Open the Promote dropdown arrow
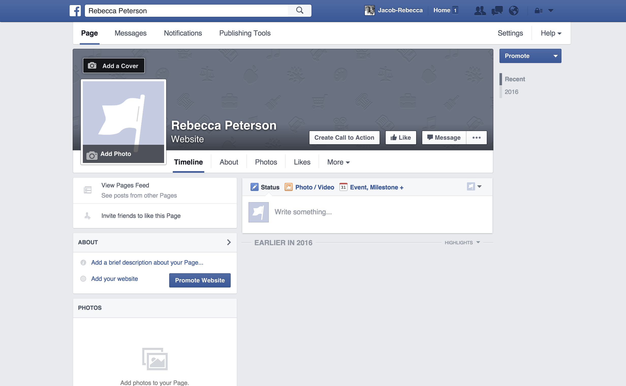This screenshot has width=626, height=386. click(x=555, y=56)
